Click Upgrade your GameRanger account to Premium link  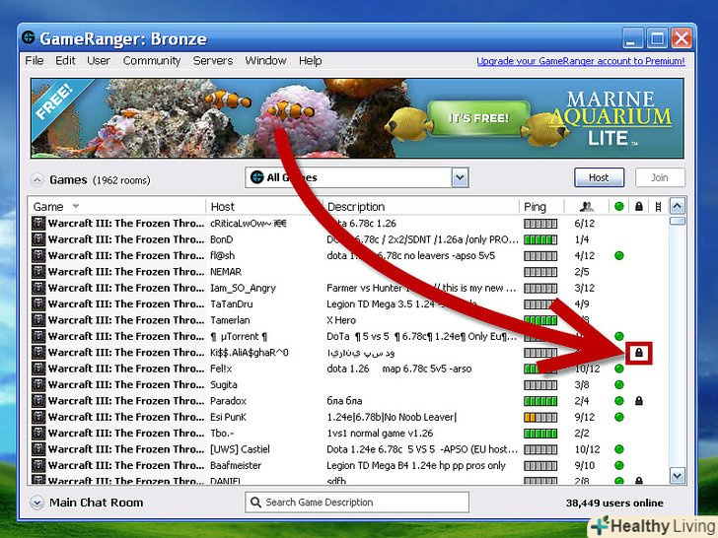[x=581, y=61]
